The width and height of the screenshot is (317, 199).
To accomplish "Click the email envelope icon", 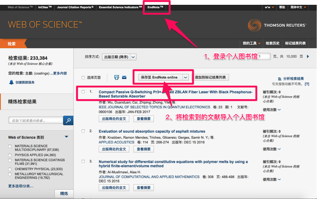I will pos(124,77).
